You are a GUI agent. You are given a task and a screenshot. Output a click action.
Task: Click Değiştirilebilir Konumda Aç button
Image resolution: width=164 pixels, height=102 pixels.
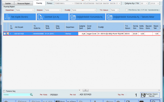tap(87, 17)
